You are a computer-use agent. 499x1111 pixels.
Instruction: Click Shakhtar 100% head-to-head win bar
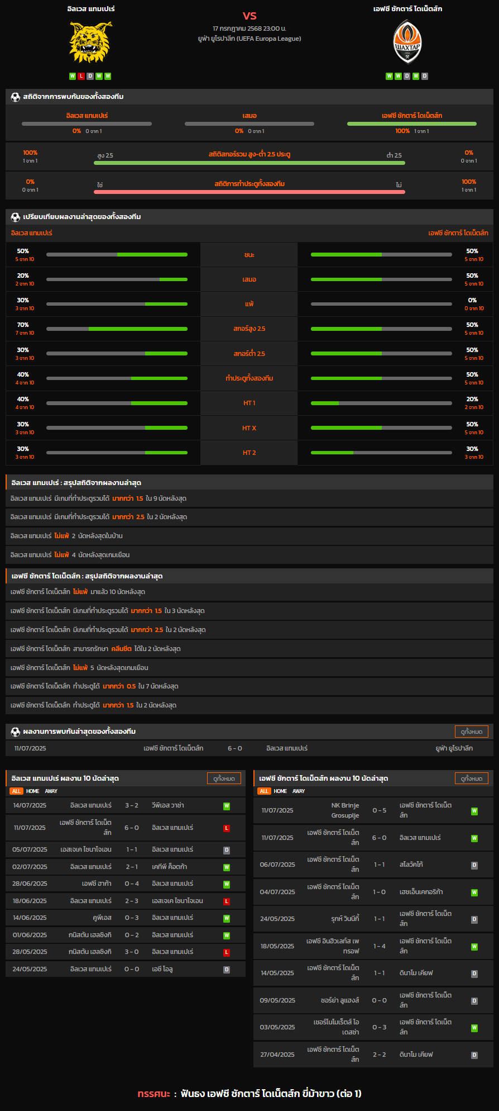412,124
